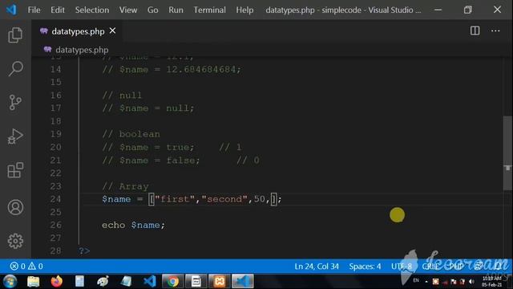Click the VS Code logo in title bar
The image size is (513, 289).
(x=11, y=10)
